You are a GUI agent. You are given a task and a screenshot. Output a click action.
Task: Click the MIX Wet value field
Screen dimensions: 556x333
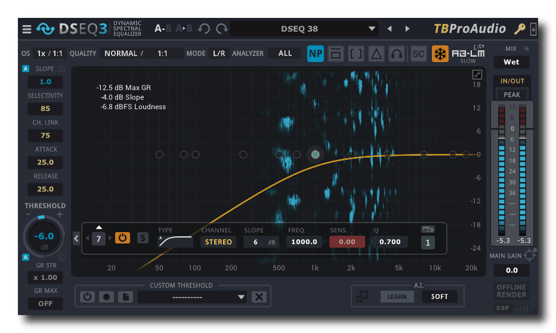point(511,62)
